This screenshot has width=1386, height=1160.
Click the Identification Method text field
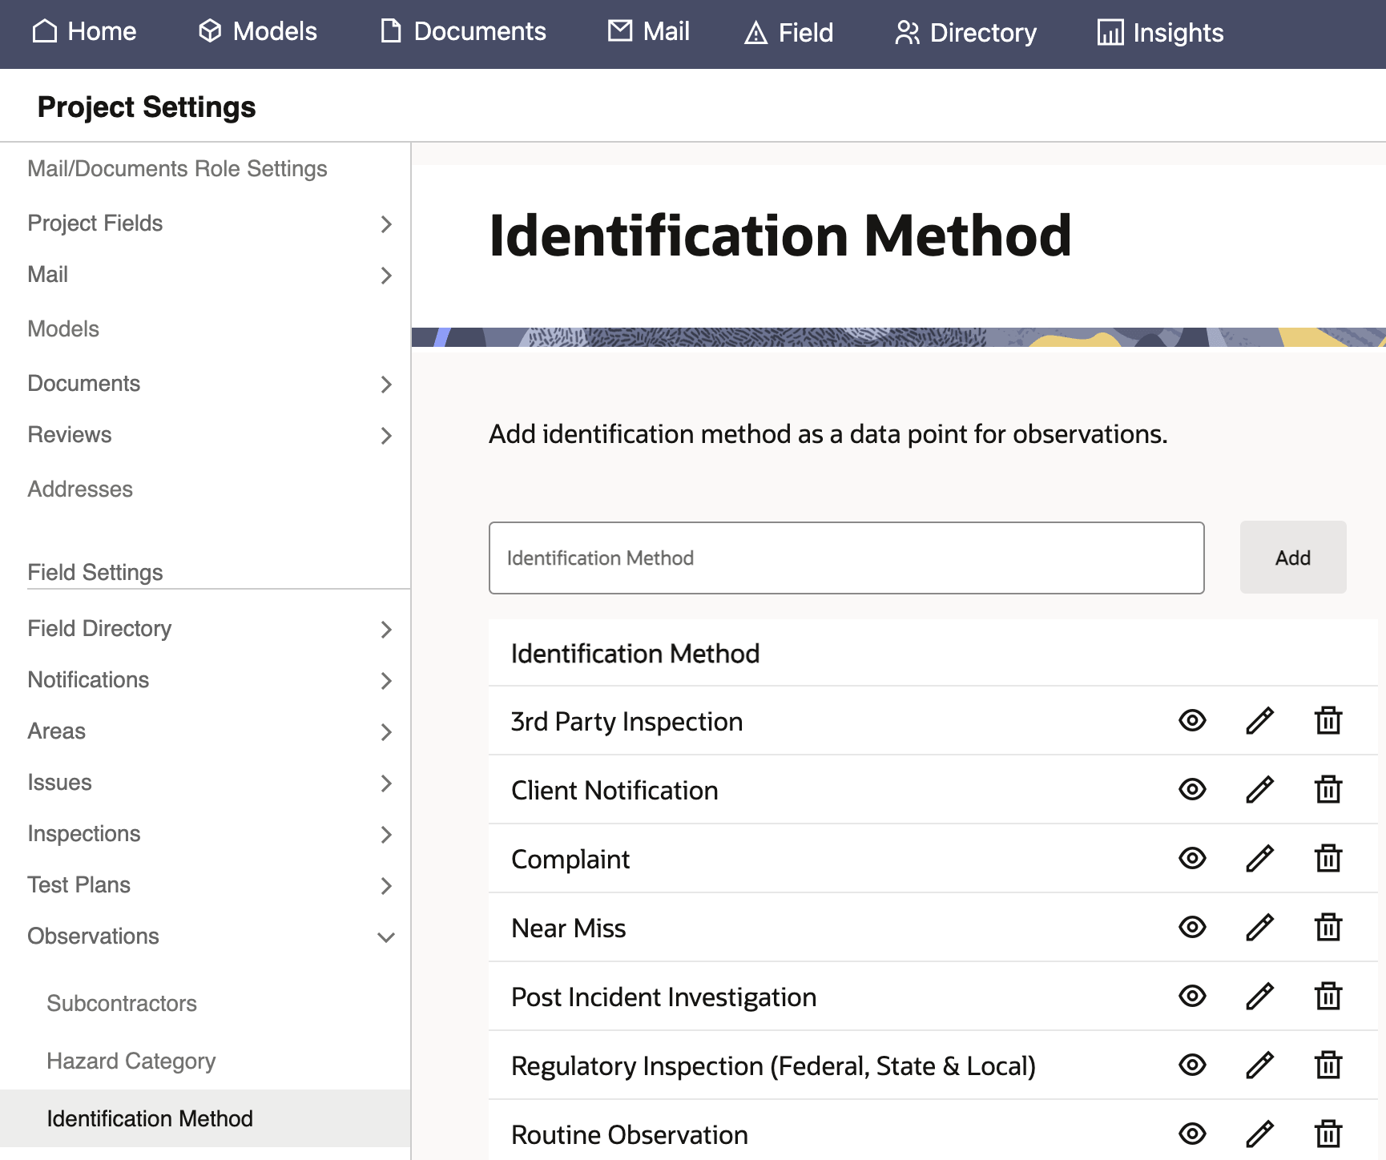click(x=846, y=558)
